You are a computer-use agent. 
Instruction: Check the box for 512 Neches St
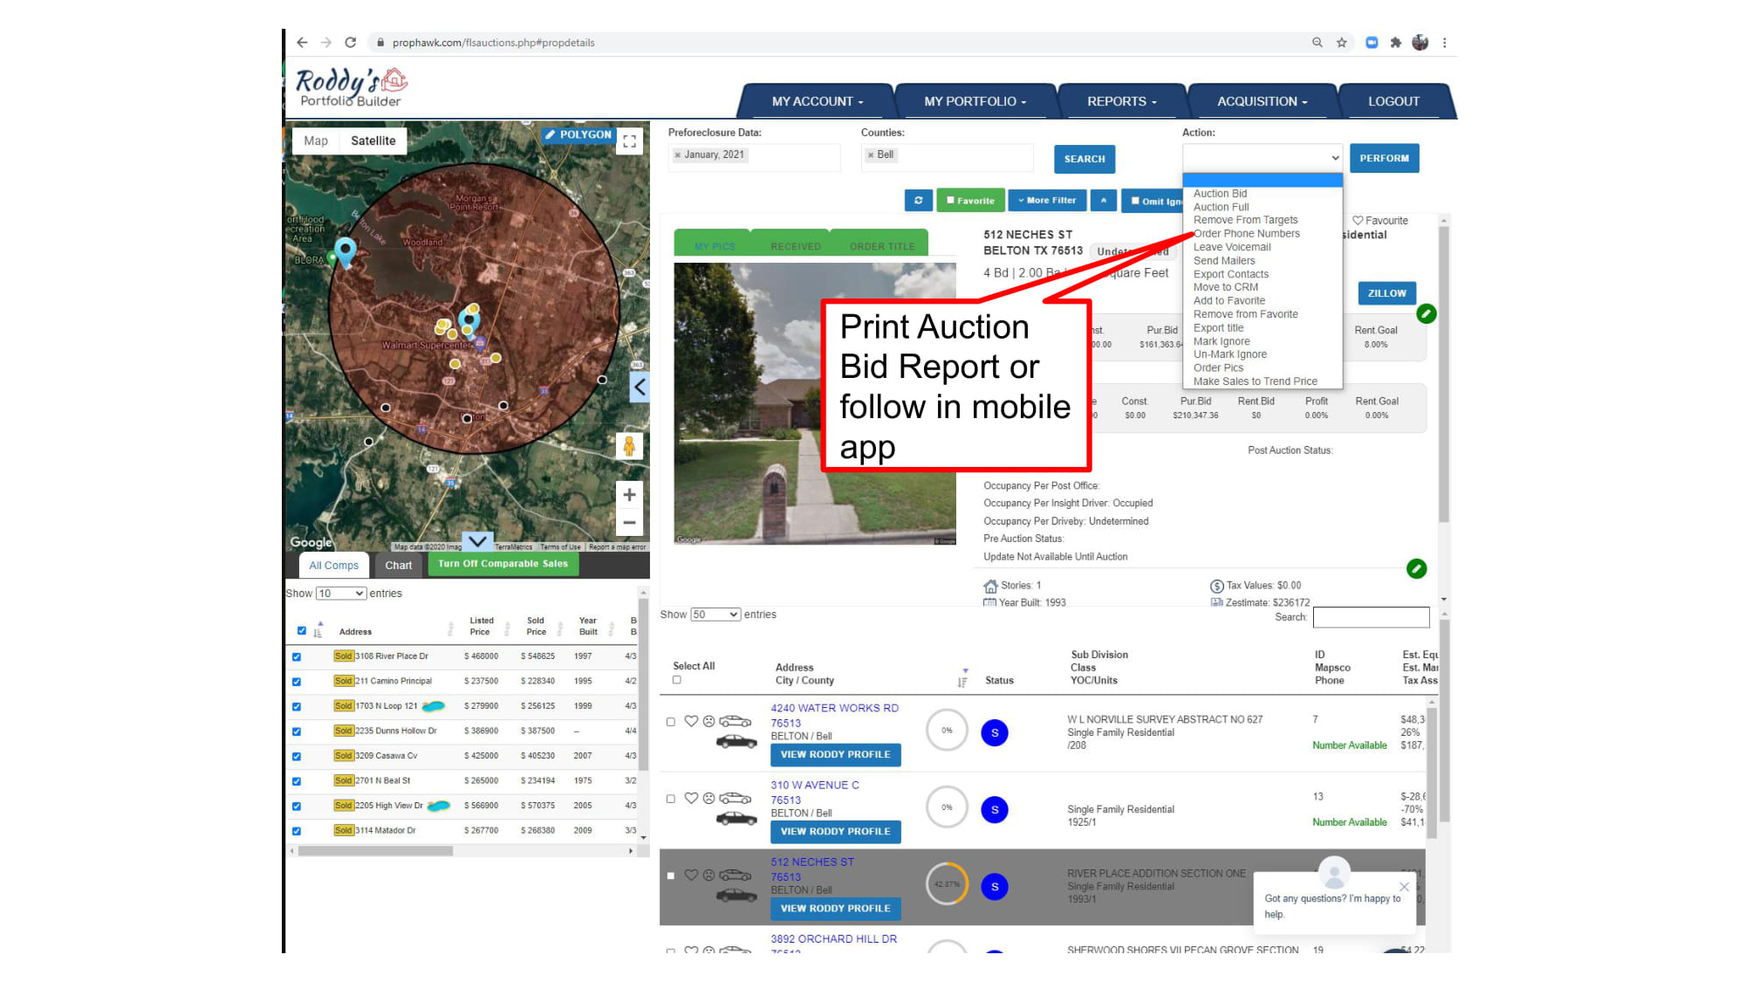(x=671, y=876)
